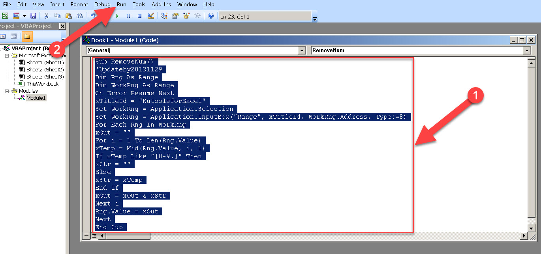Click the code window's scroll-down arrow
This screenshot has height=254, width=541.
[531, 228]
